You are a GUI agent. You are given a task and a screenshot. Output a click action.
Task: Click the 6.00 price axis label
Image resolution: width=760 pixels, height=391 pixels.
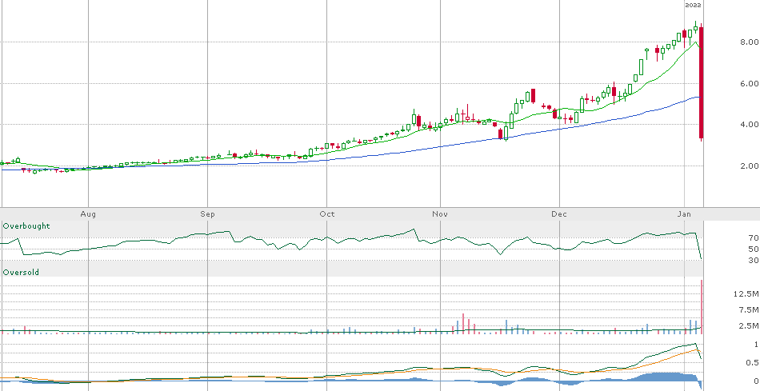point(750,83)
